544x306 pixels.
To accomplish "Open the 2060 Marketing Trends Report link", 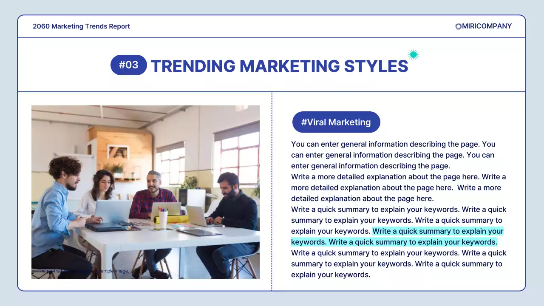I will 81,26.
